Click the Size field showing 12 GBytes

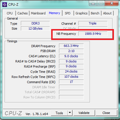(x=35, y=28)
